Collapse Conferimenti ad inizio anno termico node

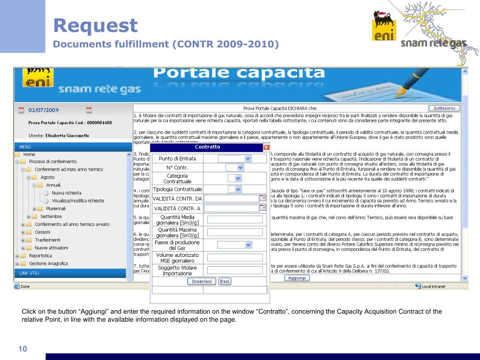click(23, 170)
